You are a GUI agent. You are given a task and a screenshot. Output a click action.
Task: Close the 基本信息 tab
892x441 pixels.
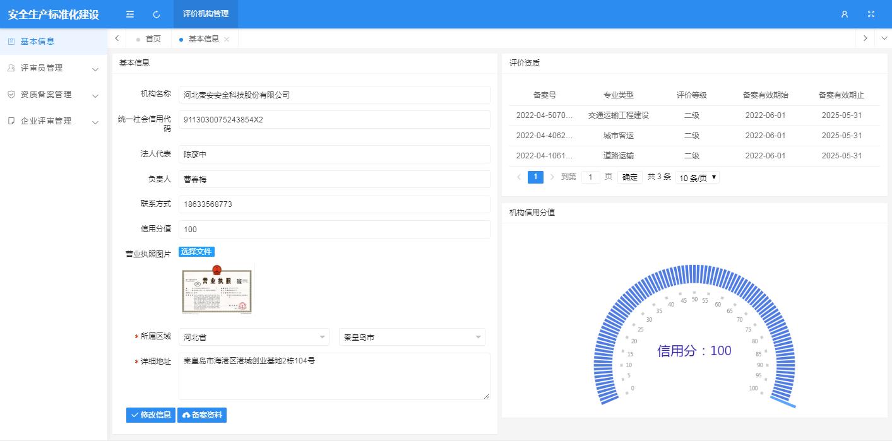227,39
